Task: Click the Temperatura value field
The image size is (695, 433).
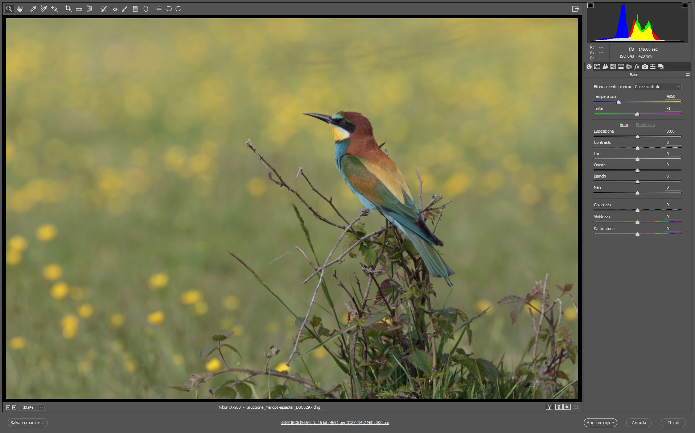Action: click(x=671, y=96)
